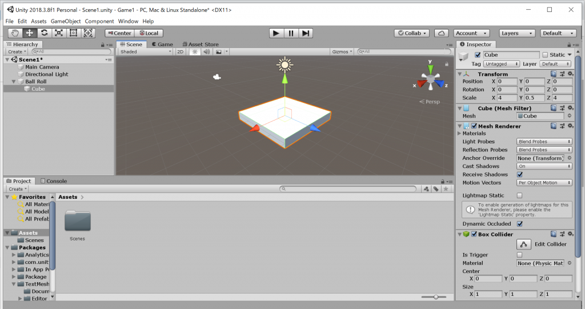
Task: Open Light Probes dropdown
Action: (544, 142)
